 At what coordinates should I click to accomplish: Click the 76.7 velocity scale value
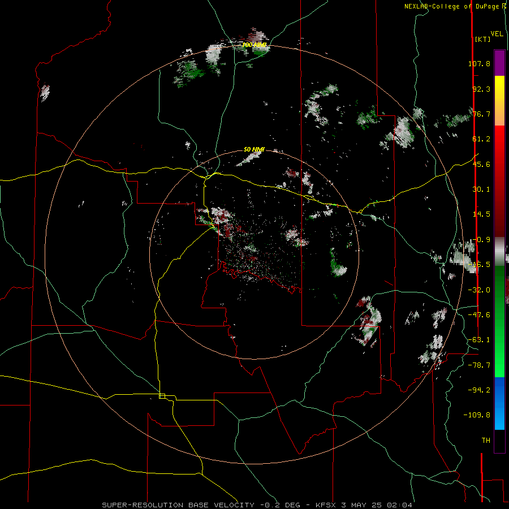point(481,114)
